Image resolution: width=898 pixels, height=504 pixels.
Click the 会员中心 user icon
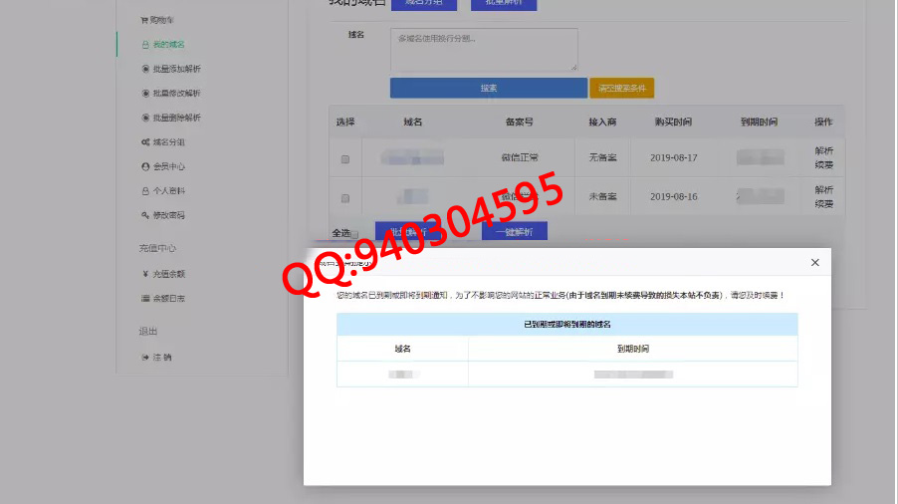click(x=145, y=166)
